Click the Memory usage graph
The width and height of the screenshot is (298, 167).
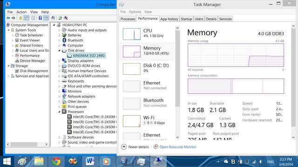(236, 55)
